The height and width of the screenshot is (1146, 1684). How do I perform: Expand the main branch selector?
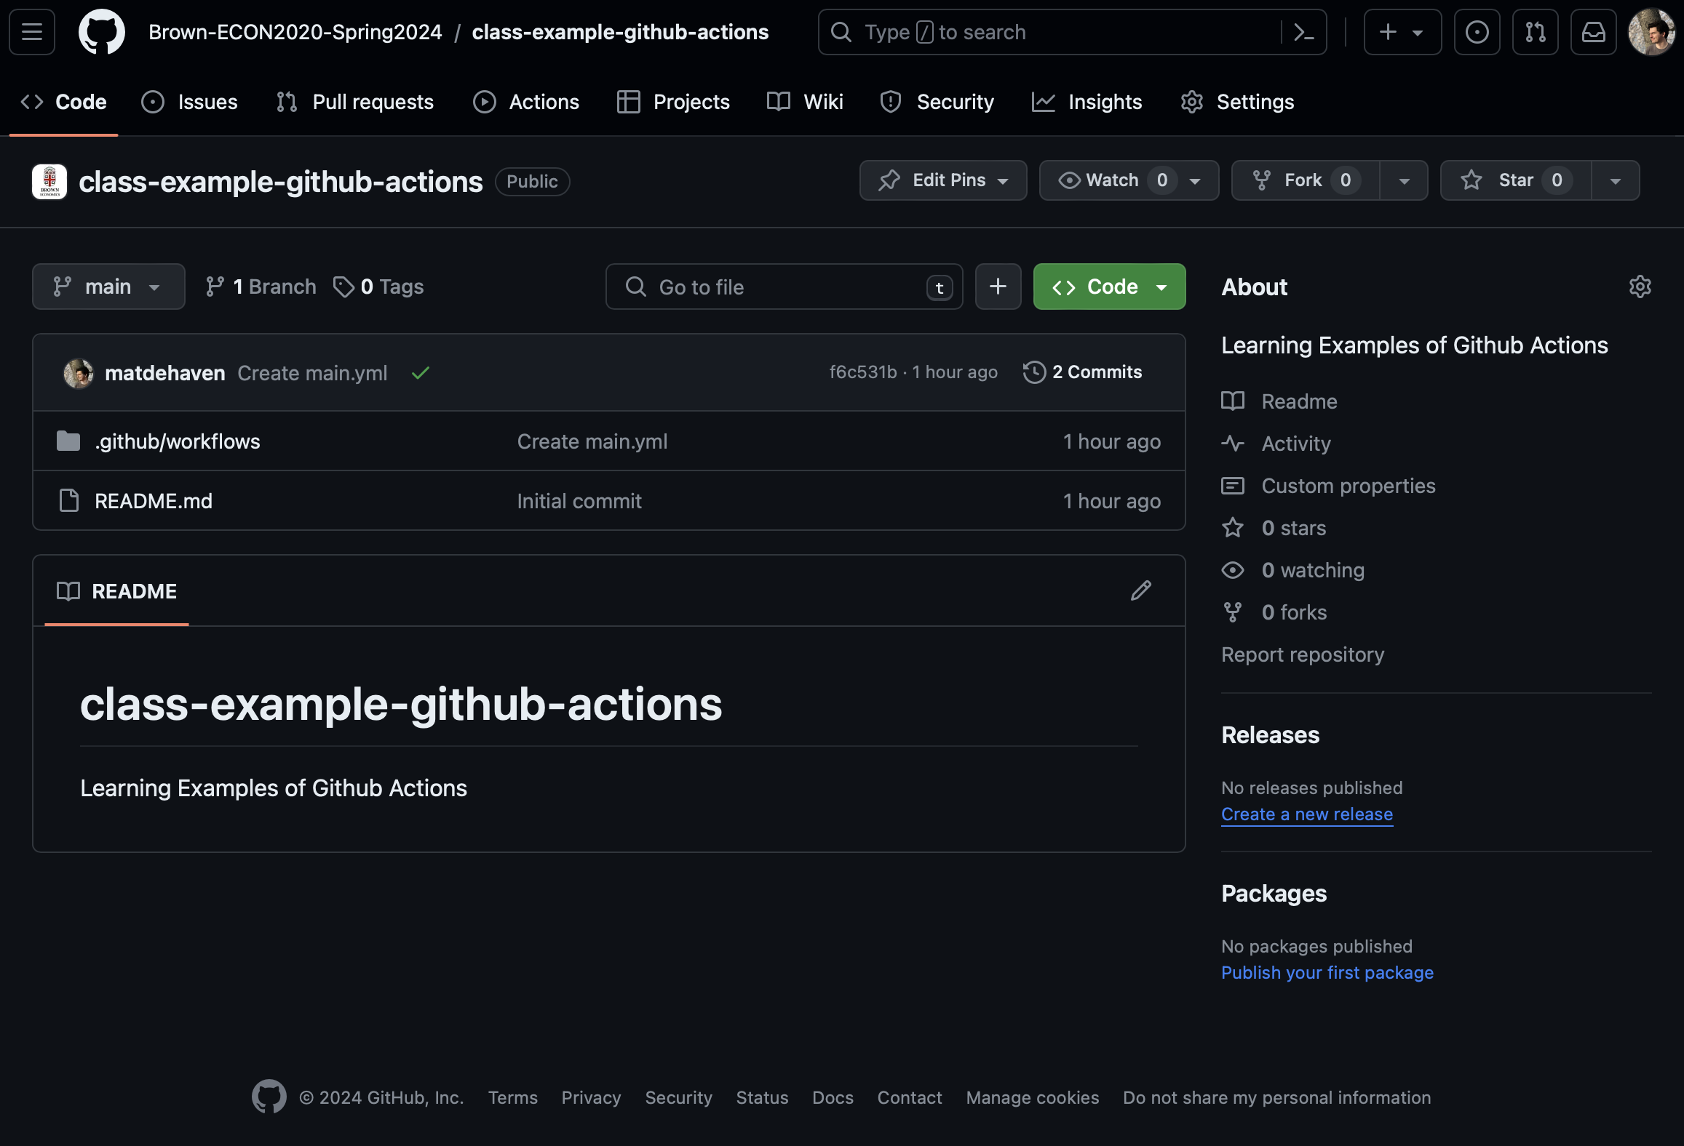point(108,286)
